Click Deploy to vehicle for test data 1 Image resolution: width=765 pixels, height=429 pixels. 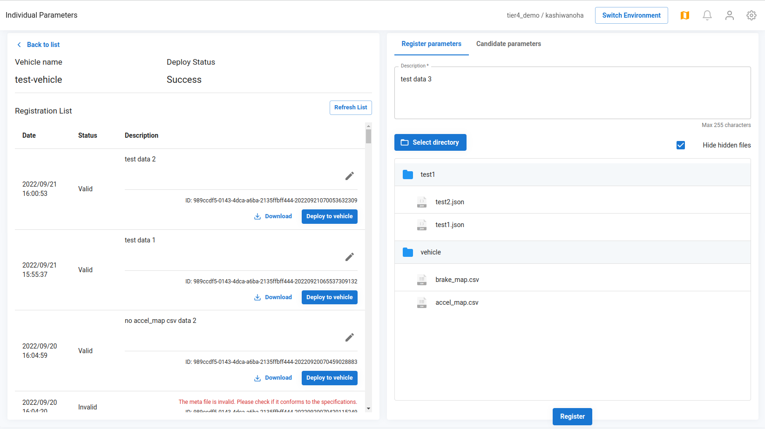pos(329,297)
